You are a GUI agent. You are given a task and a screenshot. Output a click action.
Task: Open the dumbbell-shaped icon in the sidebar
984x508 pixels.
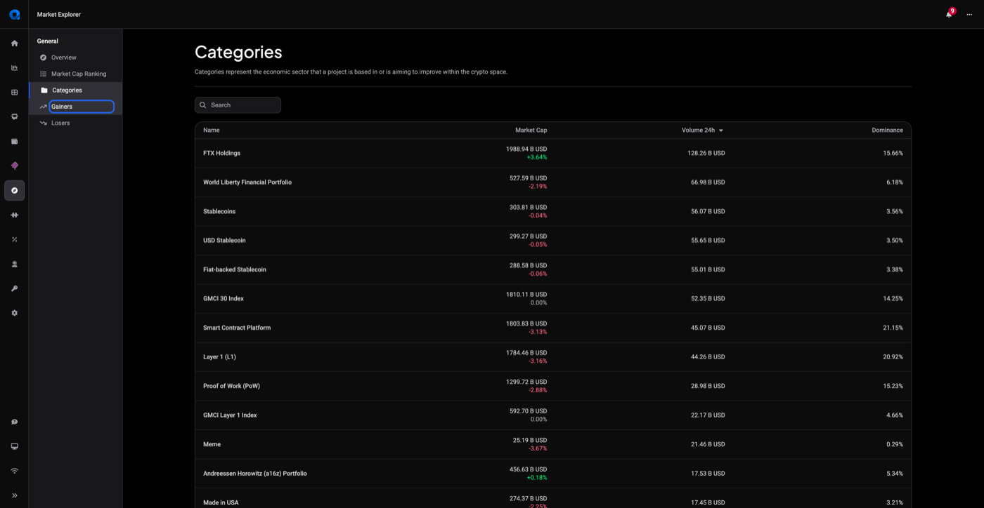[14, 215]
